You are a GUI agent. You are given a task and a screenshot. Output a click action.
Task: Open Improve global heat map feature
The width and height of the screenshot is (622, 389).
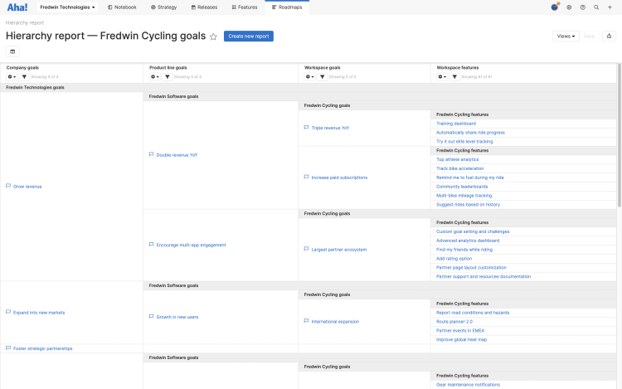click(x=461, y=340)
